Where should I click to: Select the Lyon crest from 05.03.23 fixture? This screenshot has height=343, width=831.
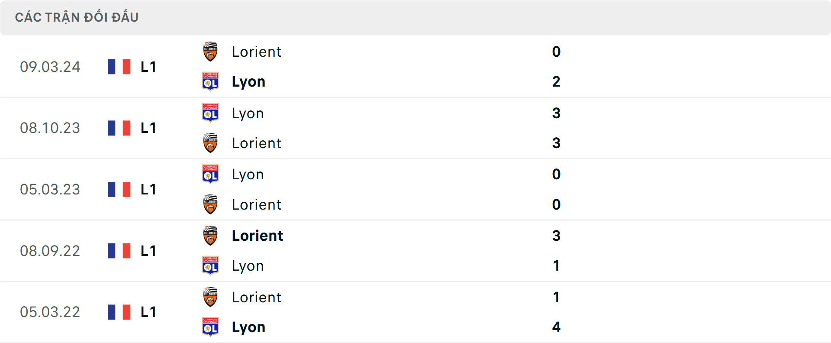pyautogui.click(x=210, y=174)
